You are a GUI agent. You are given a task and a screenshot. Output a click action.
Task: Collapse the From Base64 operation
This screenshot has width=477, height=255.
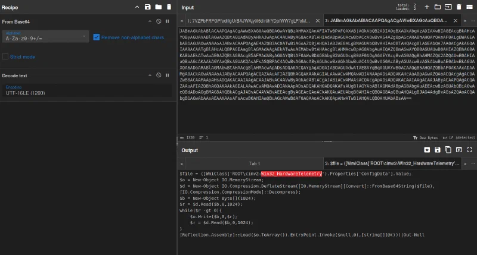pos(150,21)
